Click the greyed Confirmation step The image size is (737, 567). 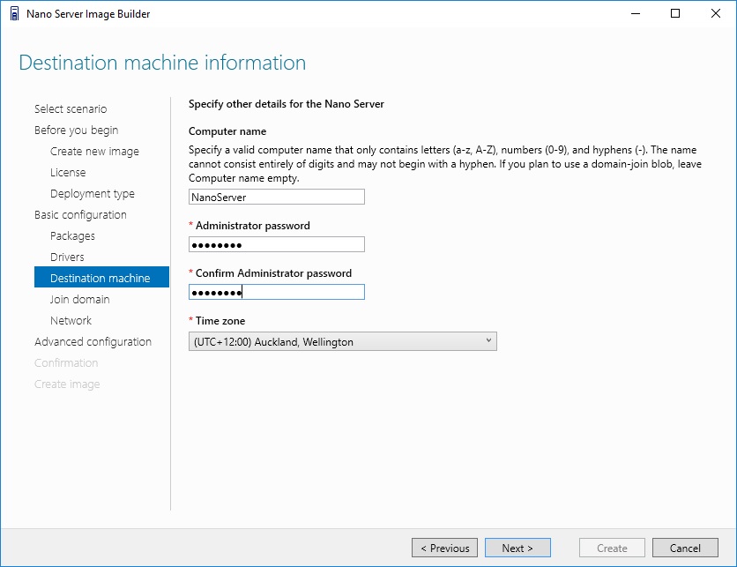pos(66,363)
